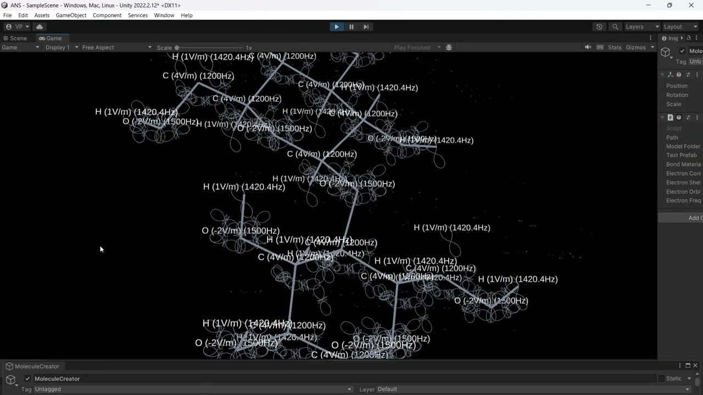Open the Gizmos dropdown arrow
Viewport: 703px width, 395px height.
coord(652,47)
